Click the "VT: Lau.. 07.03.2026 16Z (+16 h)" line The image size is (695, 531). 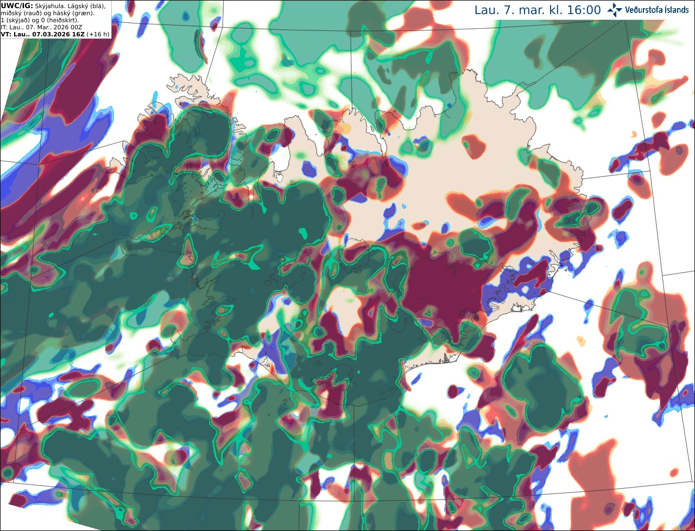[x=55, y=34]
